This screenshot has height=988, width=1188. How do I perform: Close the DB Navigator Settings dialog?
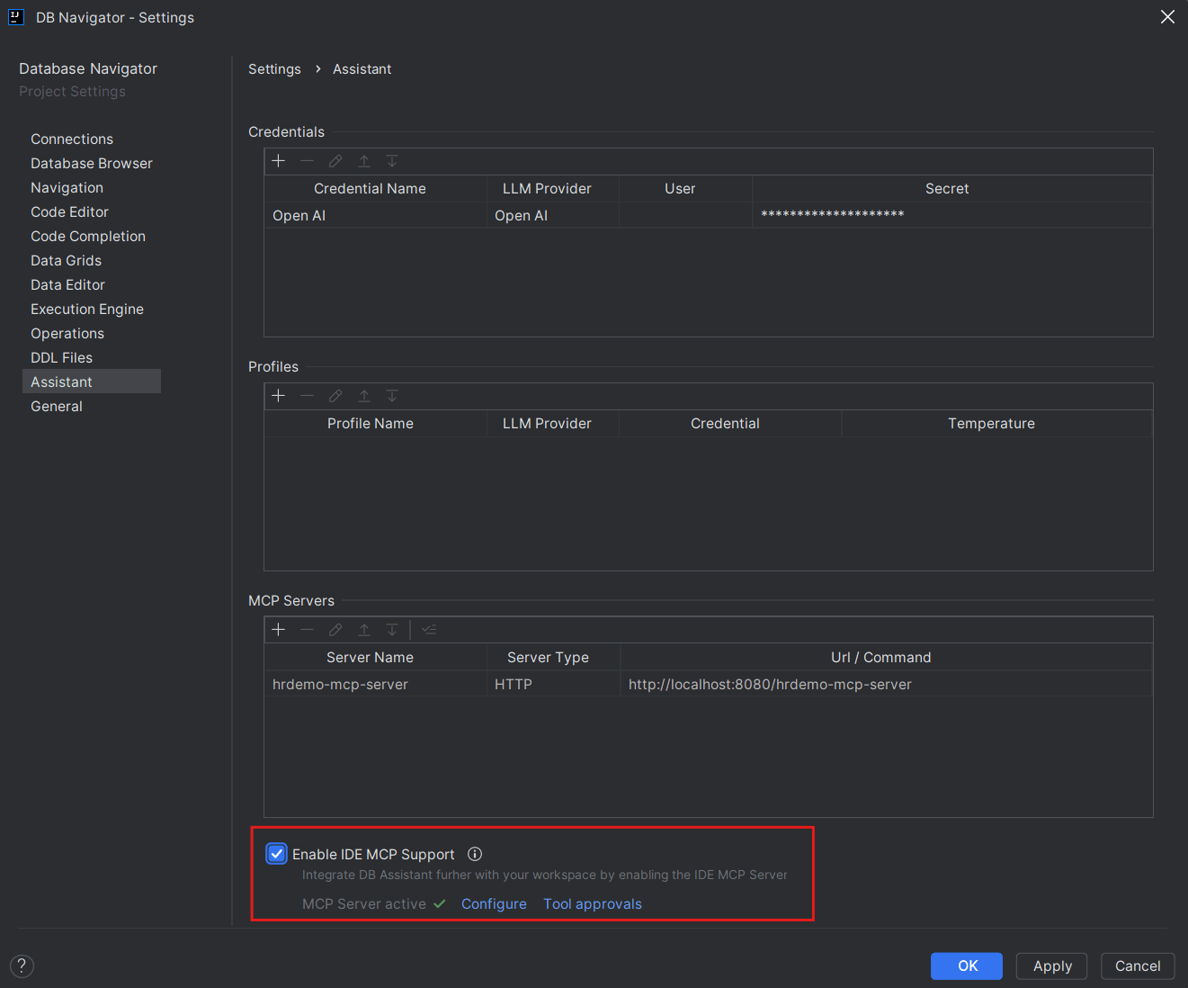[1167, 17]
